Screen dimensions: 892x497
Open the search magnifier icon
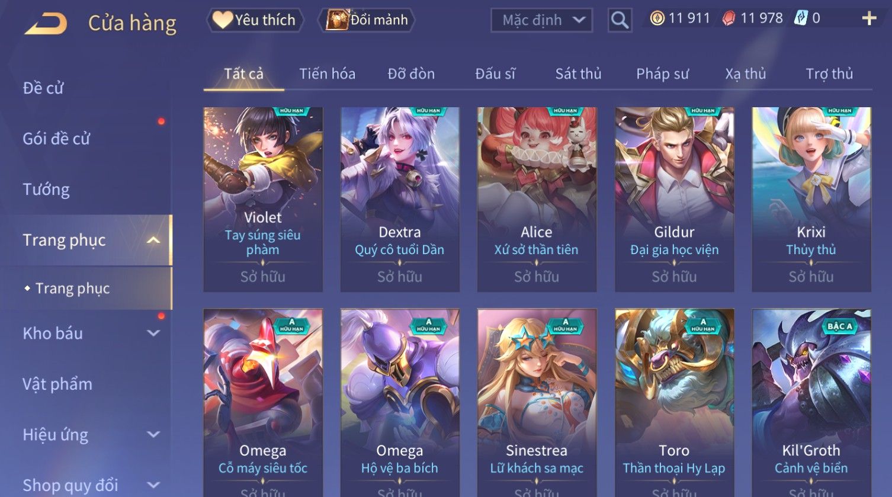pos(620,20)
